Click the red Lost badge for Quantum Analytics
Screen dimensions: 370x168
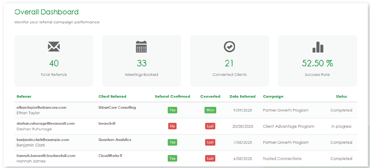(x=210, y=142)
